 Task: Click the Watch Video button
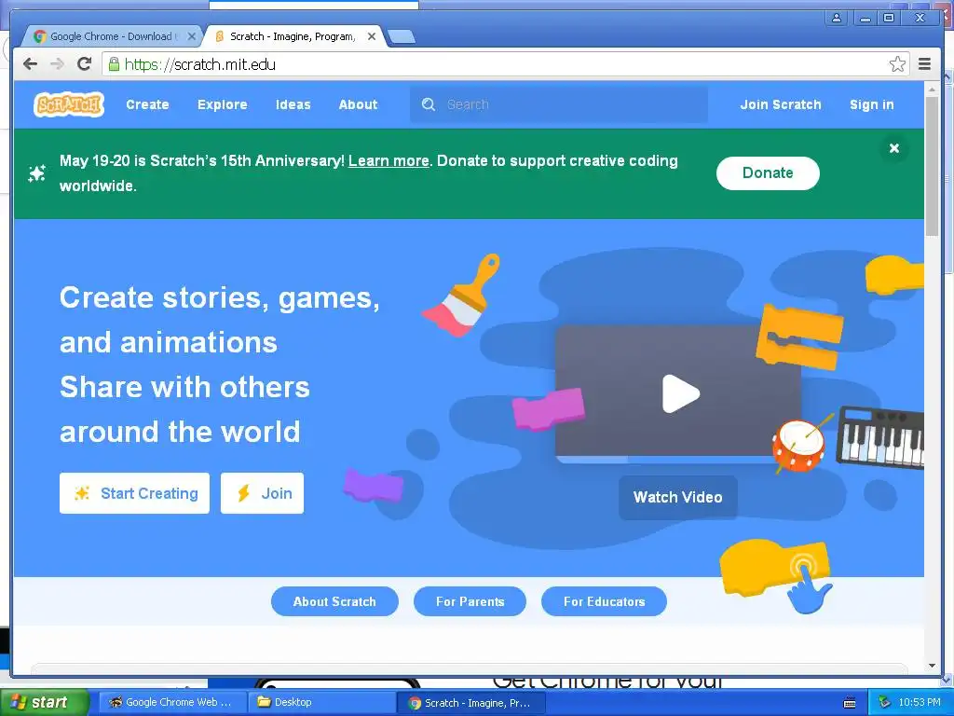pyautogui.click(x=678, y=498)
